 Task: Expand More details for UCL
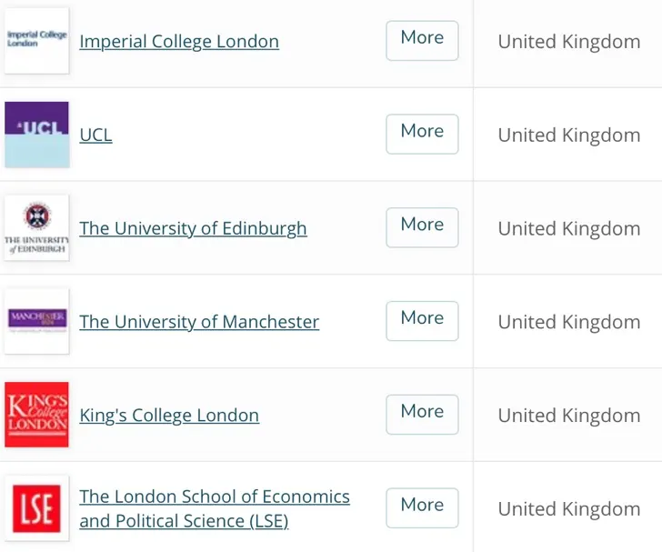point(422,134)
